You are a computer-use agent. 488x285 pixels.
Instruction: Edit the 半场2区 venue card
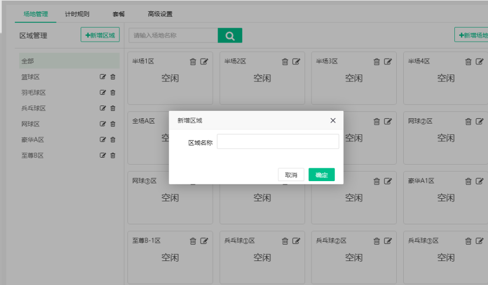(x=296, y=62)
